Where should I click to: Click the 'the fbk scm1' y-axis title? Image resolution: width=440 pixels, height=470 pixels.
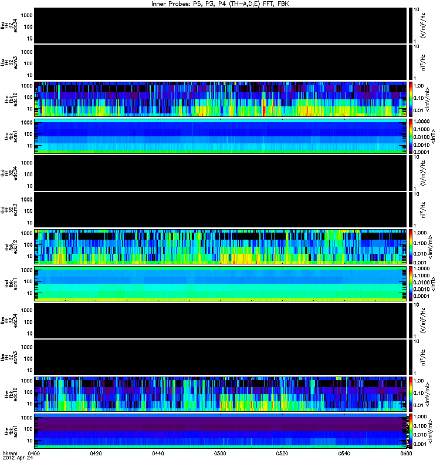point(11,431)
